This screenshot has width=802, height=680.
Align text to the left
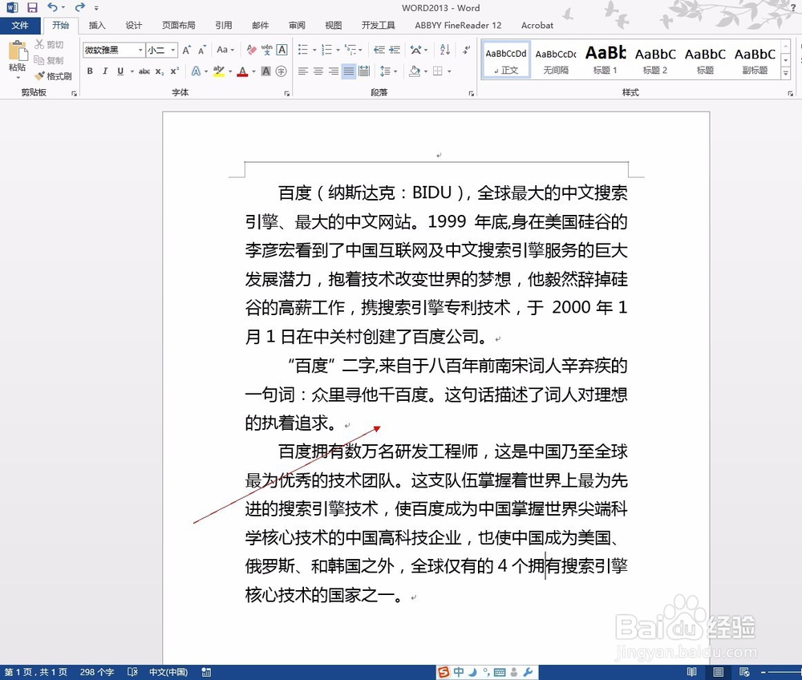(303, 71)
